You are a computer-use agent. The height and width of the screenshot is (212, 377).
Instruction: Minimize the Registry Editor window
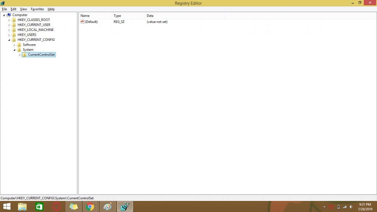point(352,3)
